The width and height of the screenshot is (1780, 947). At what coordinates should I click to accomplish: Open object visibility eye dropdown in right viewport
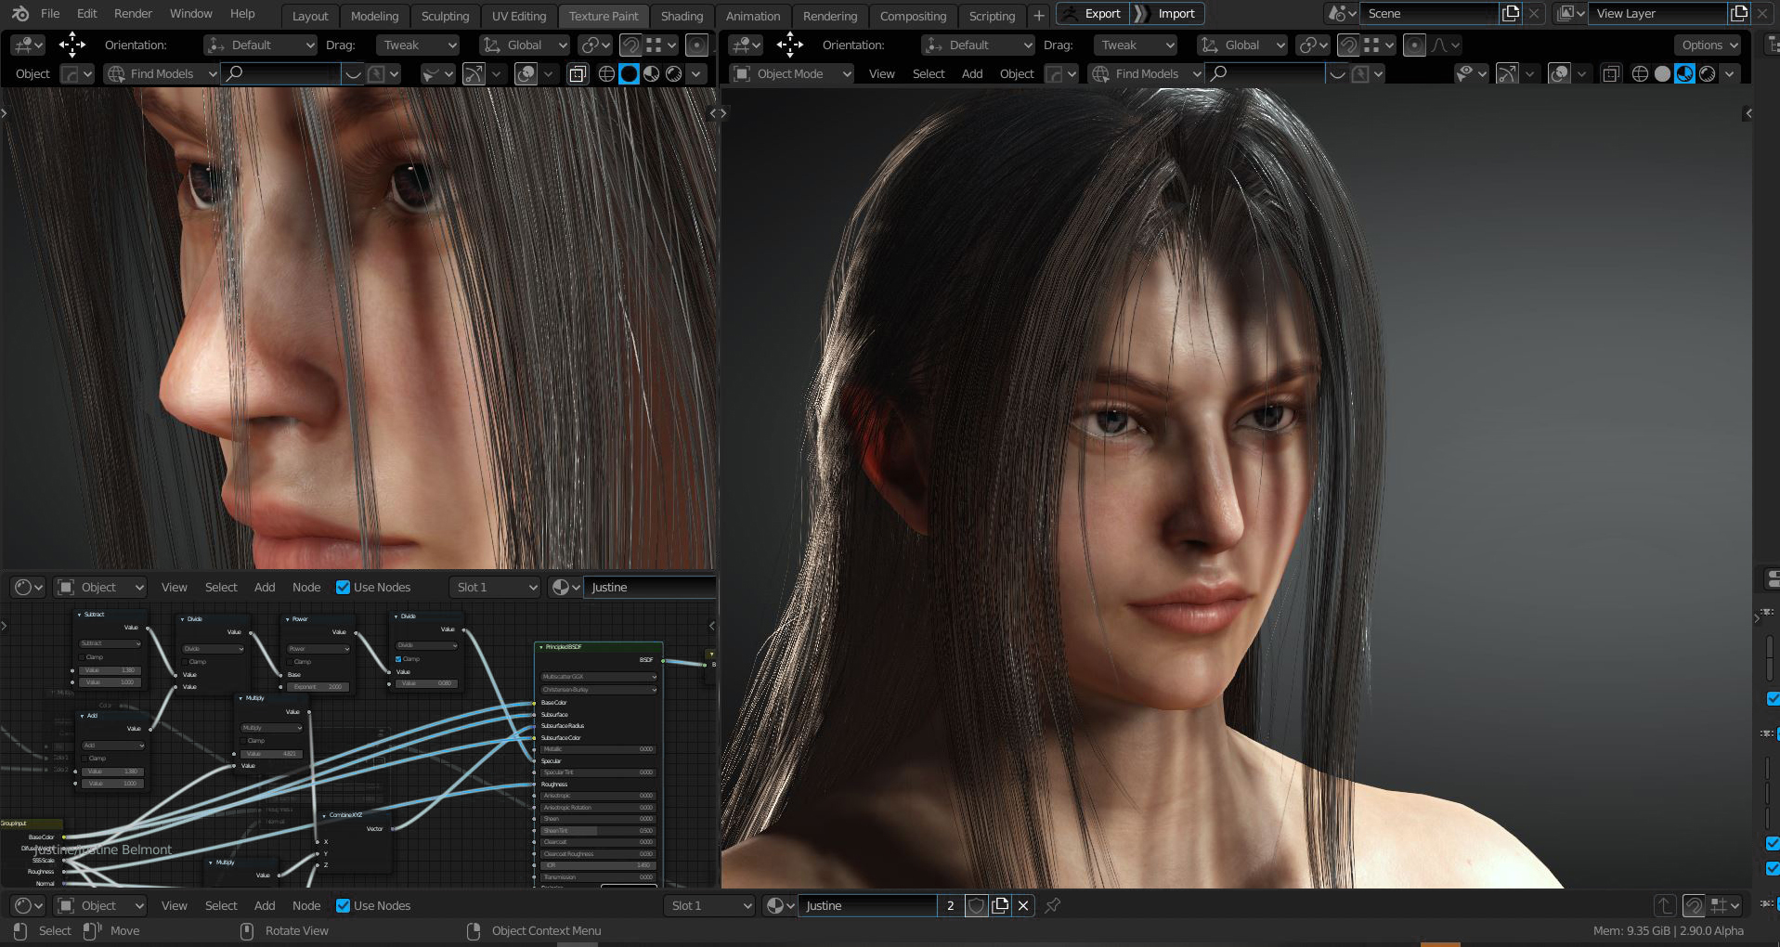coord(1472,73)
